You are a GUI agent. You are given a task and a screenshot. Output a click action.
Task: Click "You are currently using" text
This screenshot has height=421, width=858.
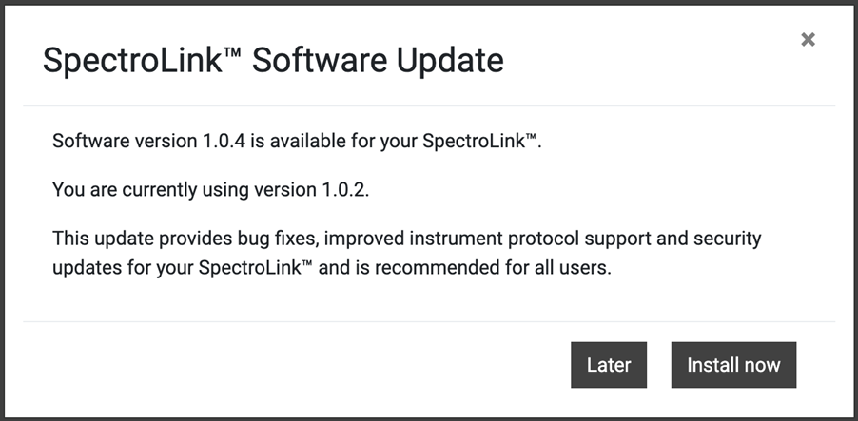pyautogui.click(x=152, y=189)
